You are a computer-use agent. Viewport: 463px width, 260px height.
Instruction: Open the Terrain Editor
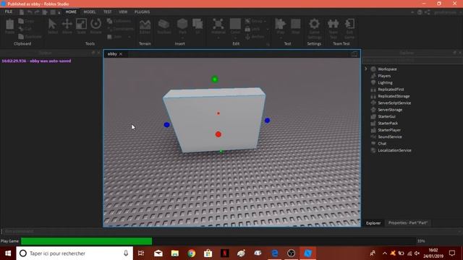click(x=145, y=27)
